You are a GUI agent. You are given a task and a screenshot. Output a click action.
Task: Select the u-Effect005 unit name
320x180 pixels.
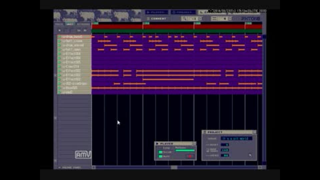tap(71, 62)
